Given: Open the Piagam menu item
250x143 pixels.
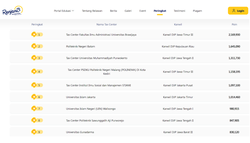Looking at the screenshot, I should (197, 11).
